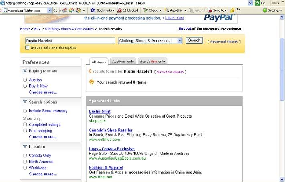Click the AutoFill toolbar item
This screenshot has width=285, height=182.
[197, 10]
